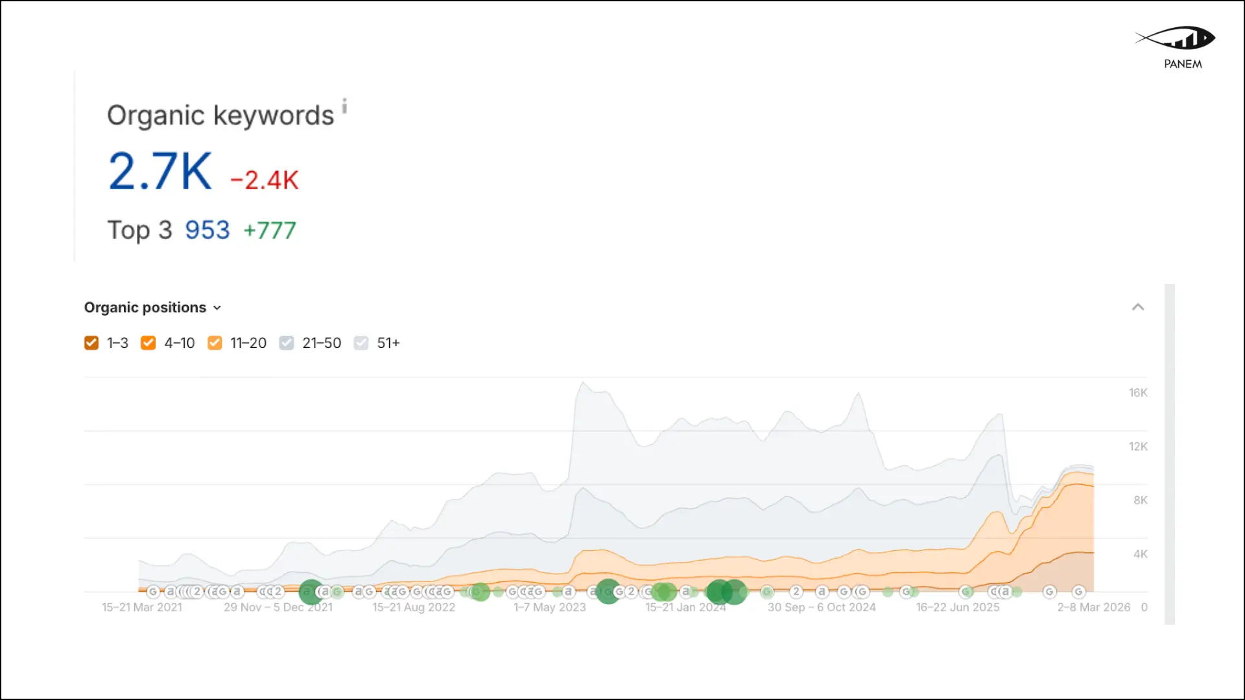Image resolution: width=1245 pixels, height=700 pixels.
Task: Click the vertical scrollbar right of the chart
Action: [x=1170, y=454]
